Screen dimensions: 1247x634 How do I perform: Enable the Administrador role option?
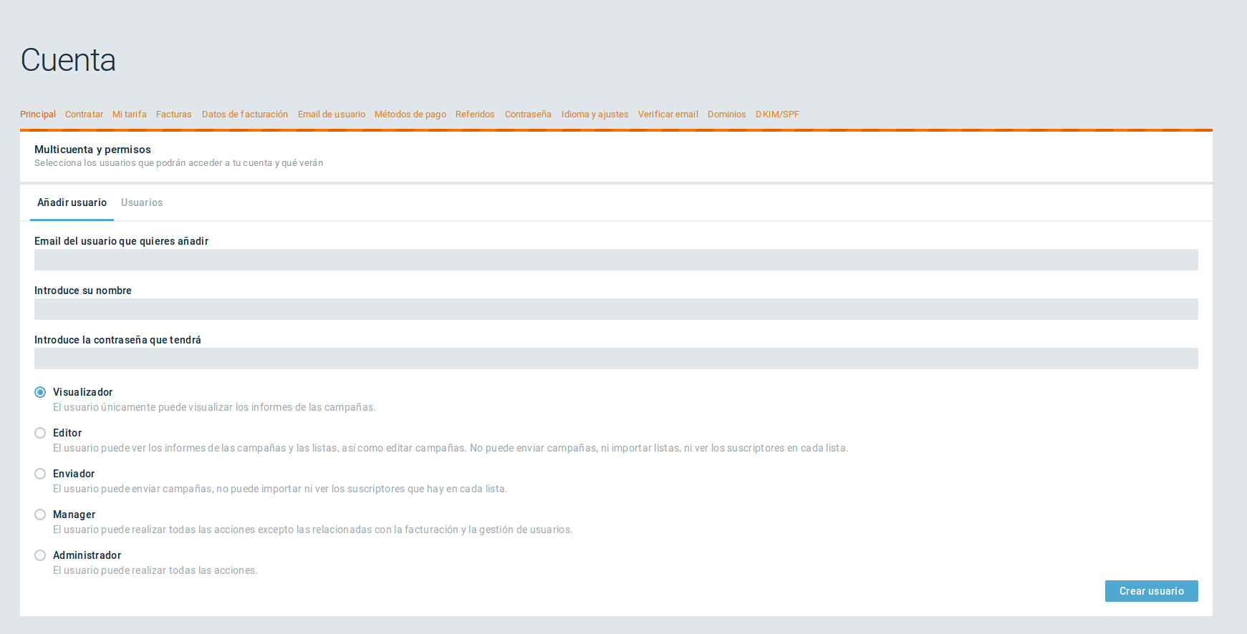[x=40, y=555]
